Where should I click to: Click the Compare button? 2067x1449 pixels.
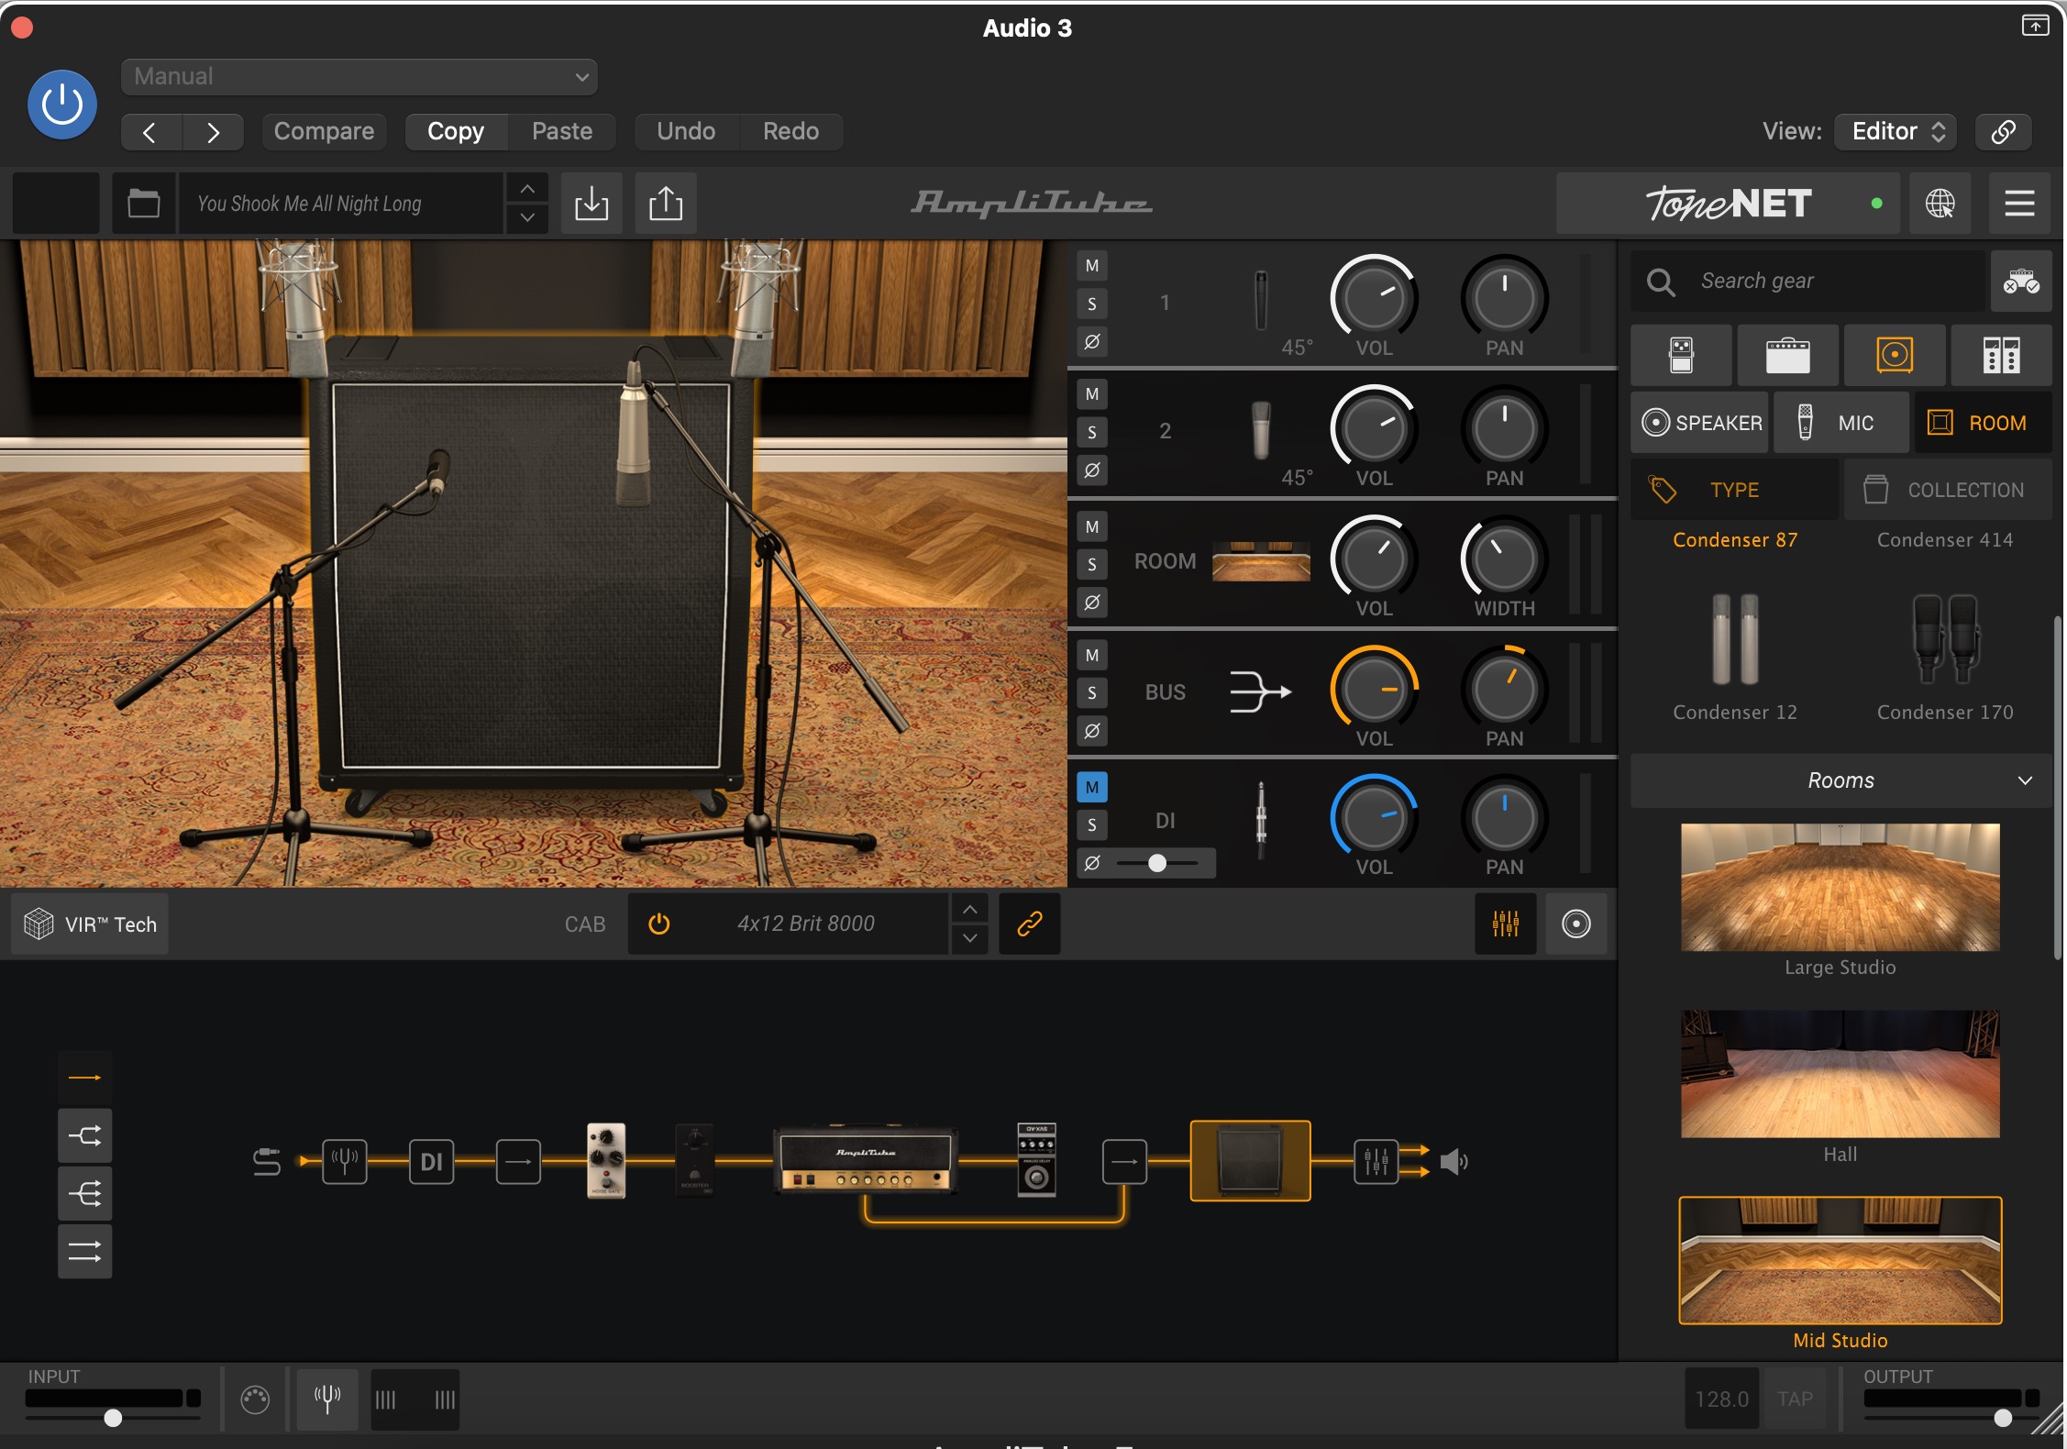pyautogui.click(x=324, y=132)
